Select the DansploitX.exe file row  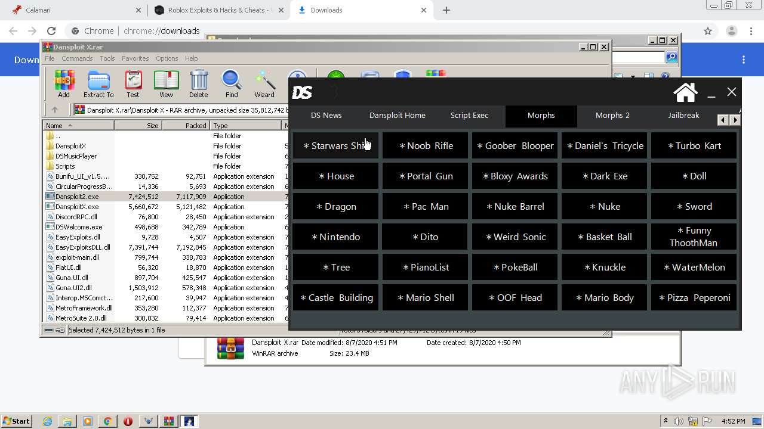pyautogui.click(x=166, y=207)
